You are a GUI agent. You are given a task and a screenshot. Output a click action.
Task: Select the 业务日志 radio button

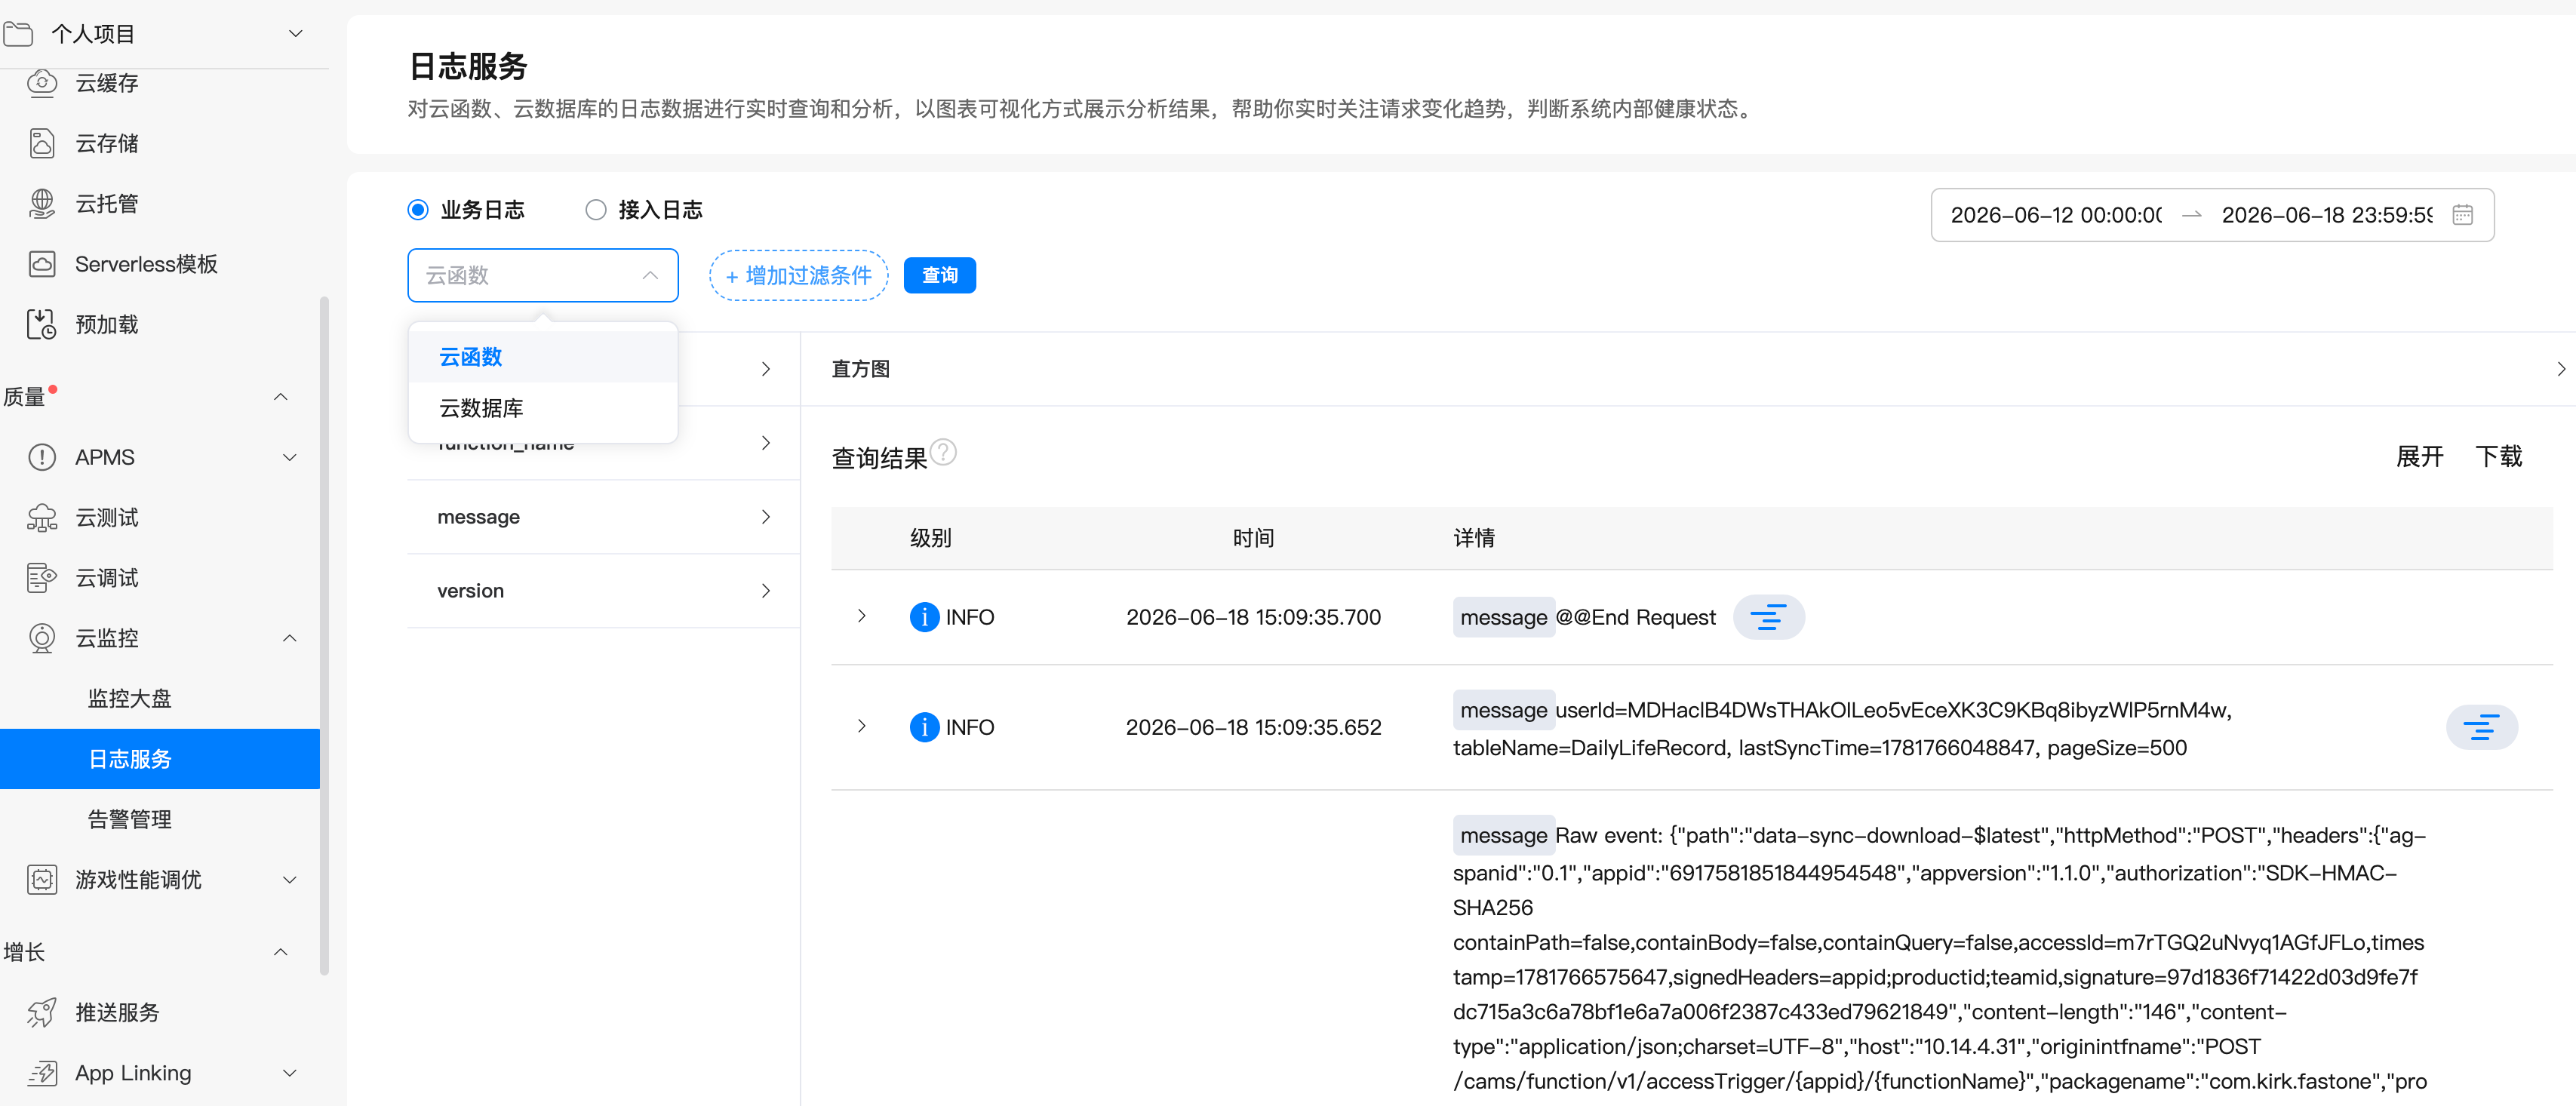tap(418, 210)
